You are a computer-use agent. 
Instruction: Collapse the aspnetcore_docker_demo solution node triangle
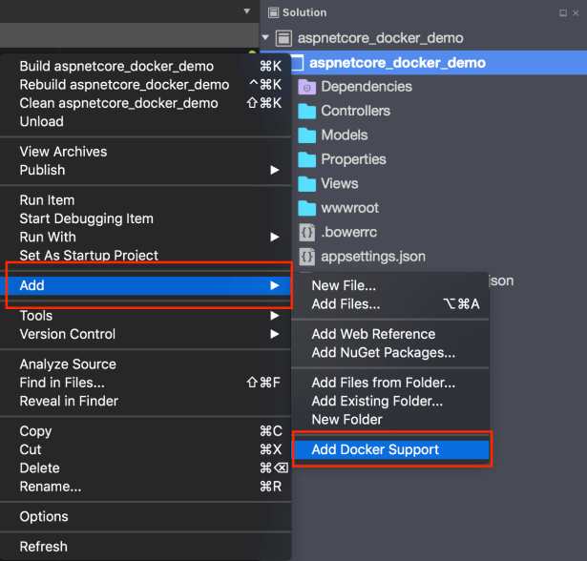266,38
